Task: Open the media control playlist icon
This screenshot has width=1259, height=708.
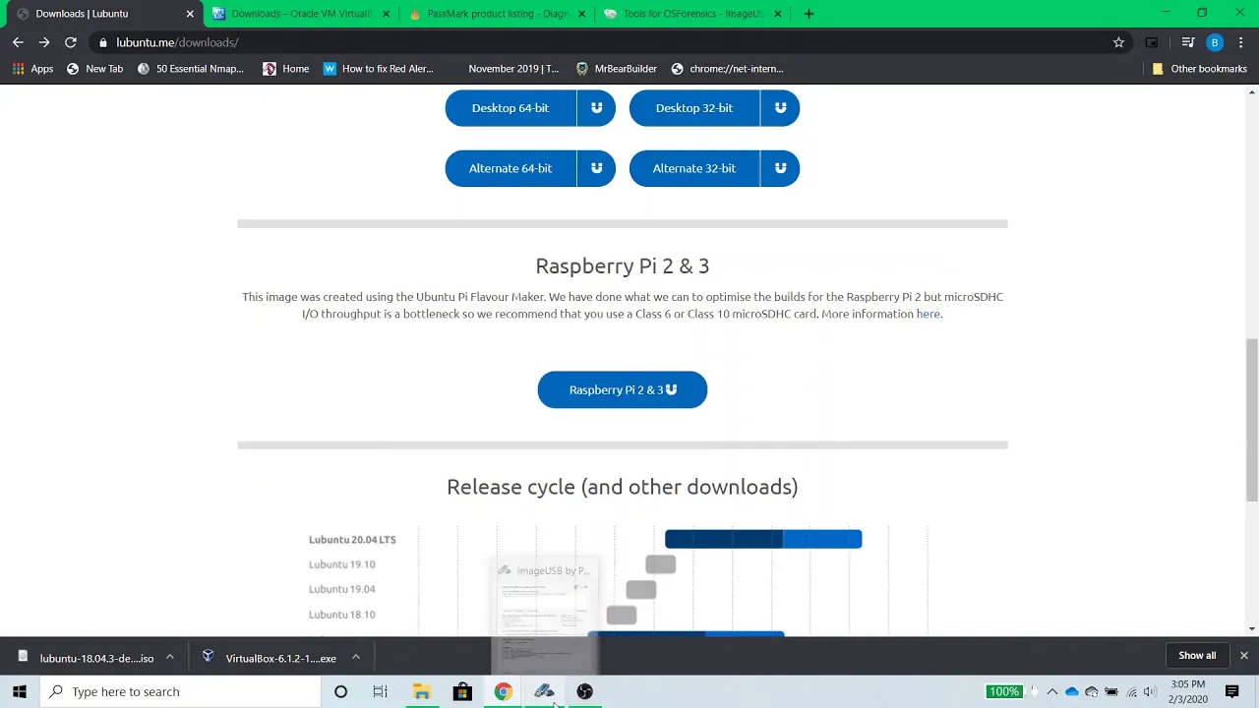Action: [x=1188, y=42]
